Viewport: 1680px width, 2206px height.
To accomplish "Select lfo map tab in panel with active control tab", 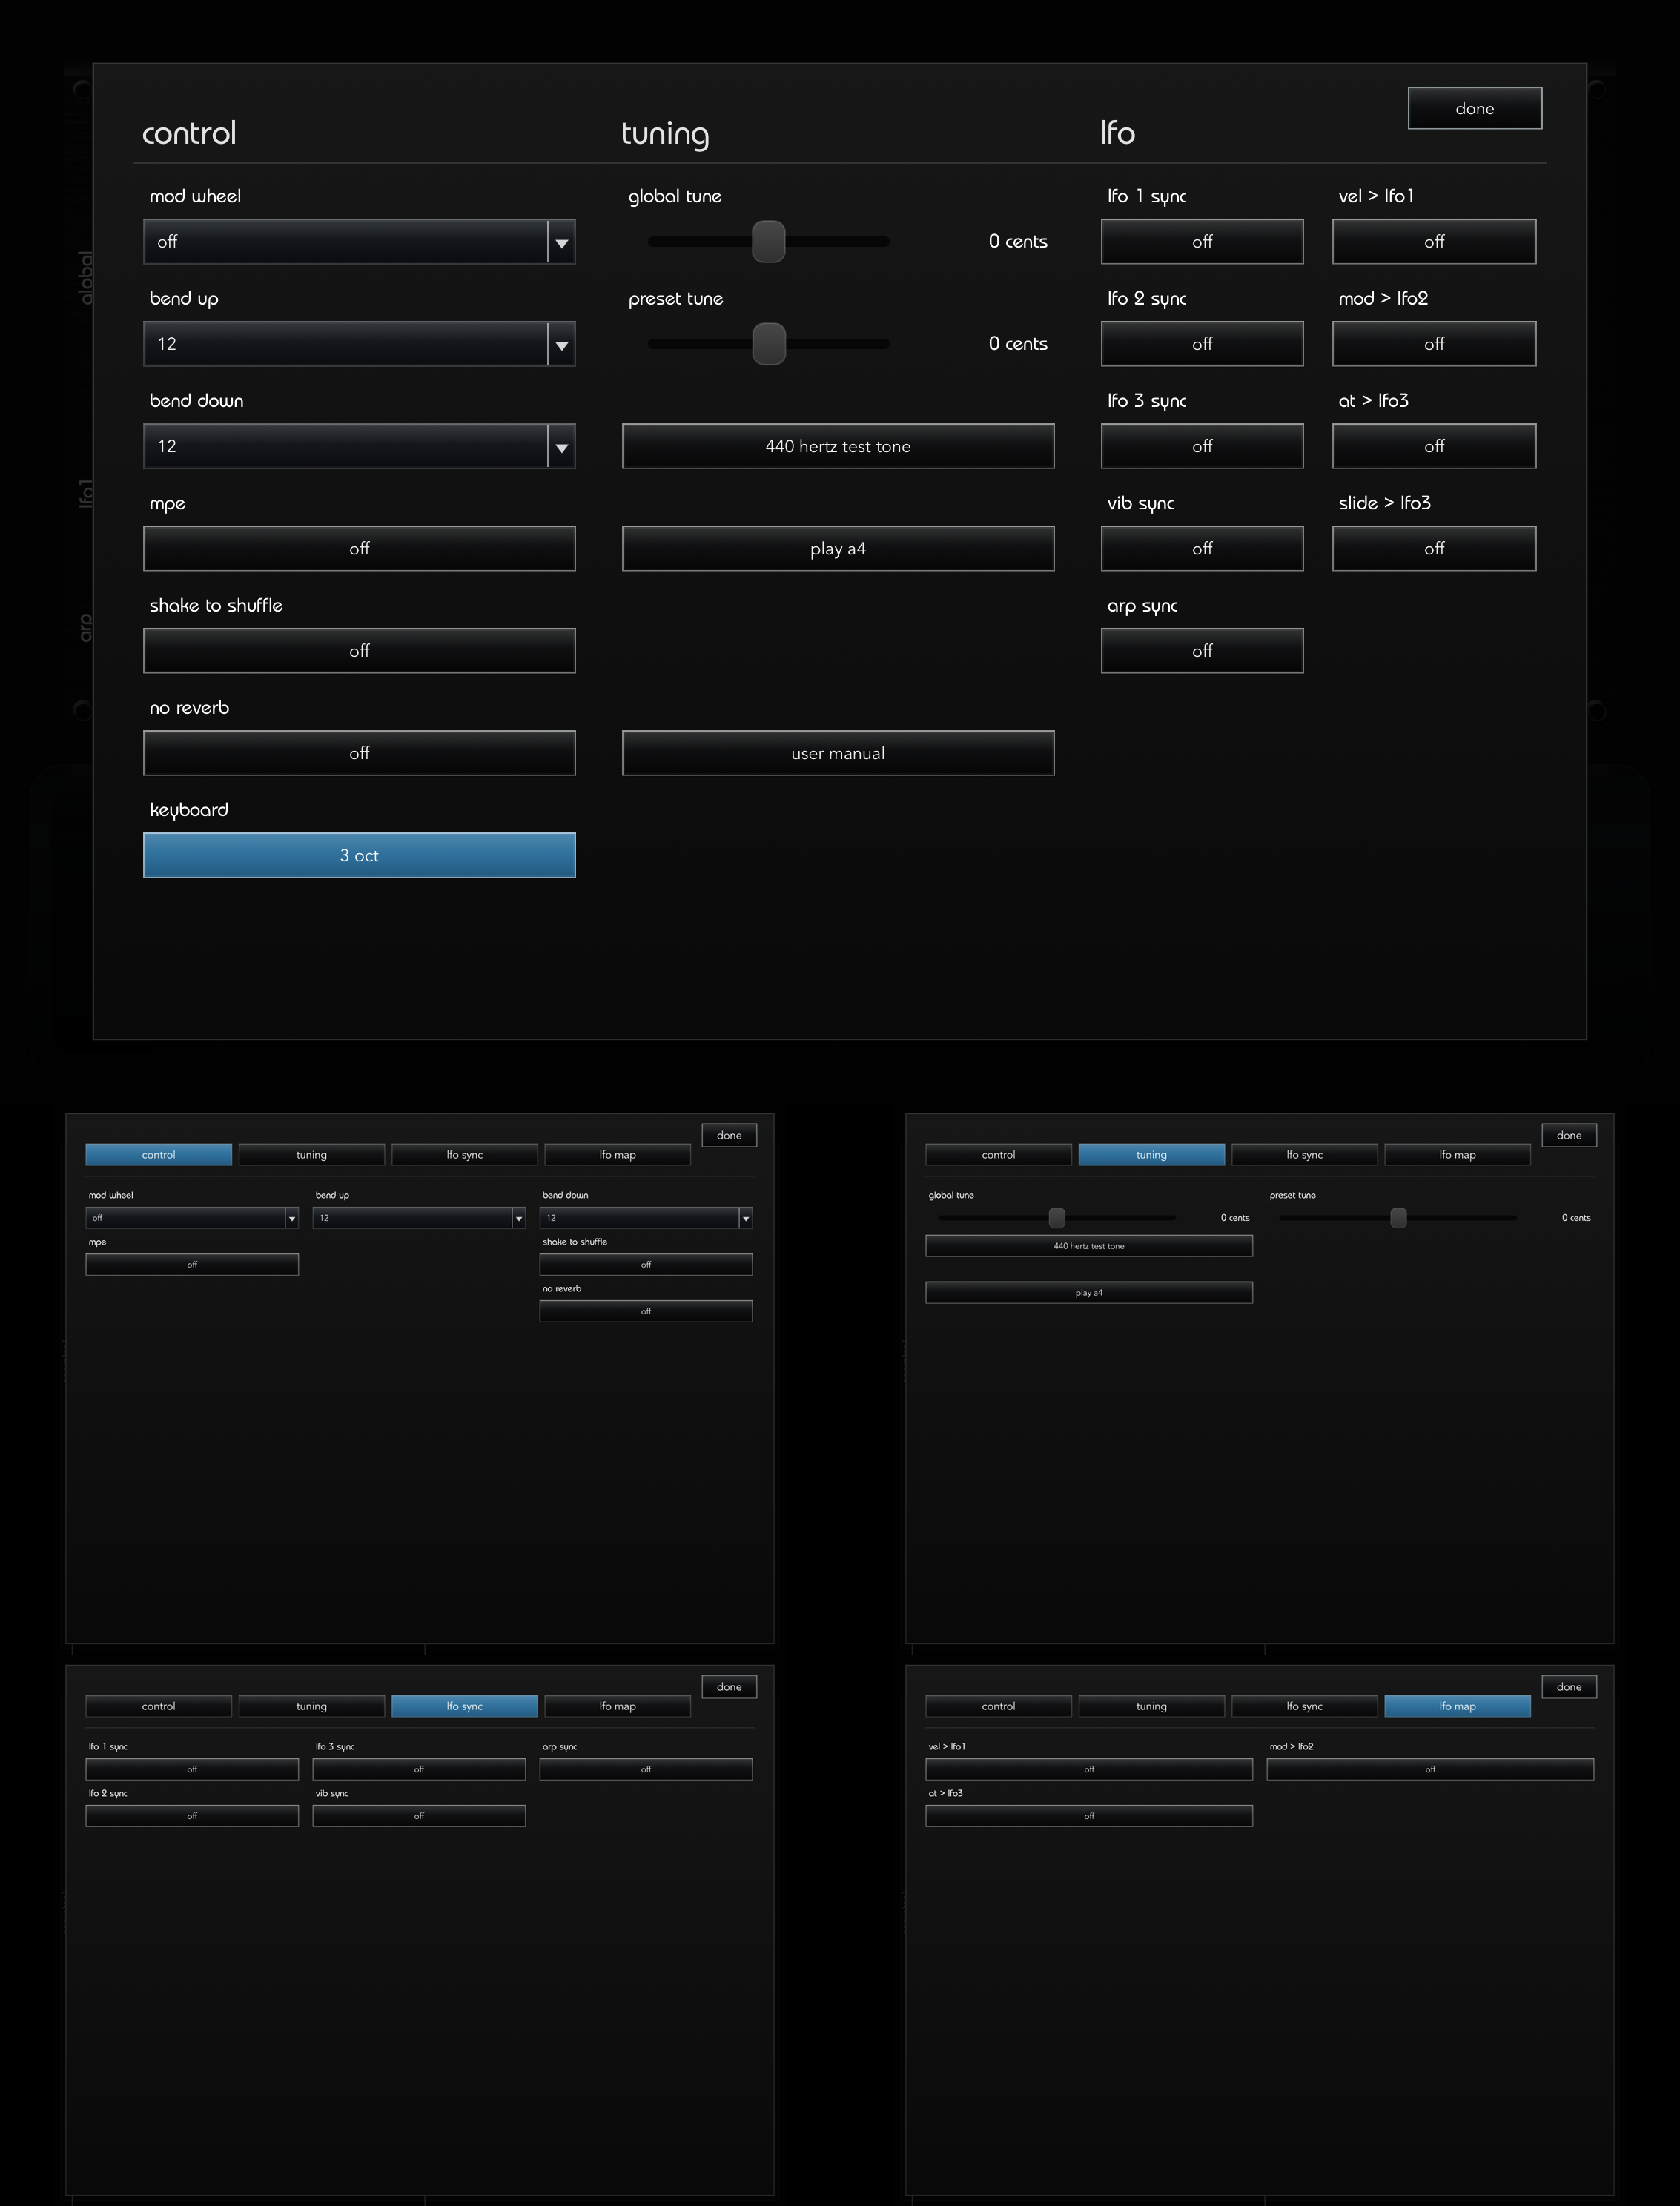I will 617,1154.
